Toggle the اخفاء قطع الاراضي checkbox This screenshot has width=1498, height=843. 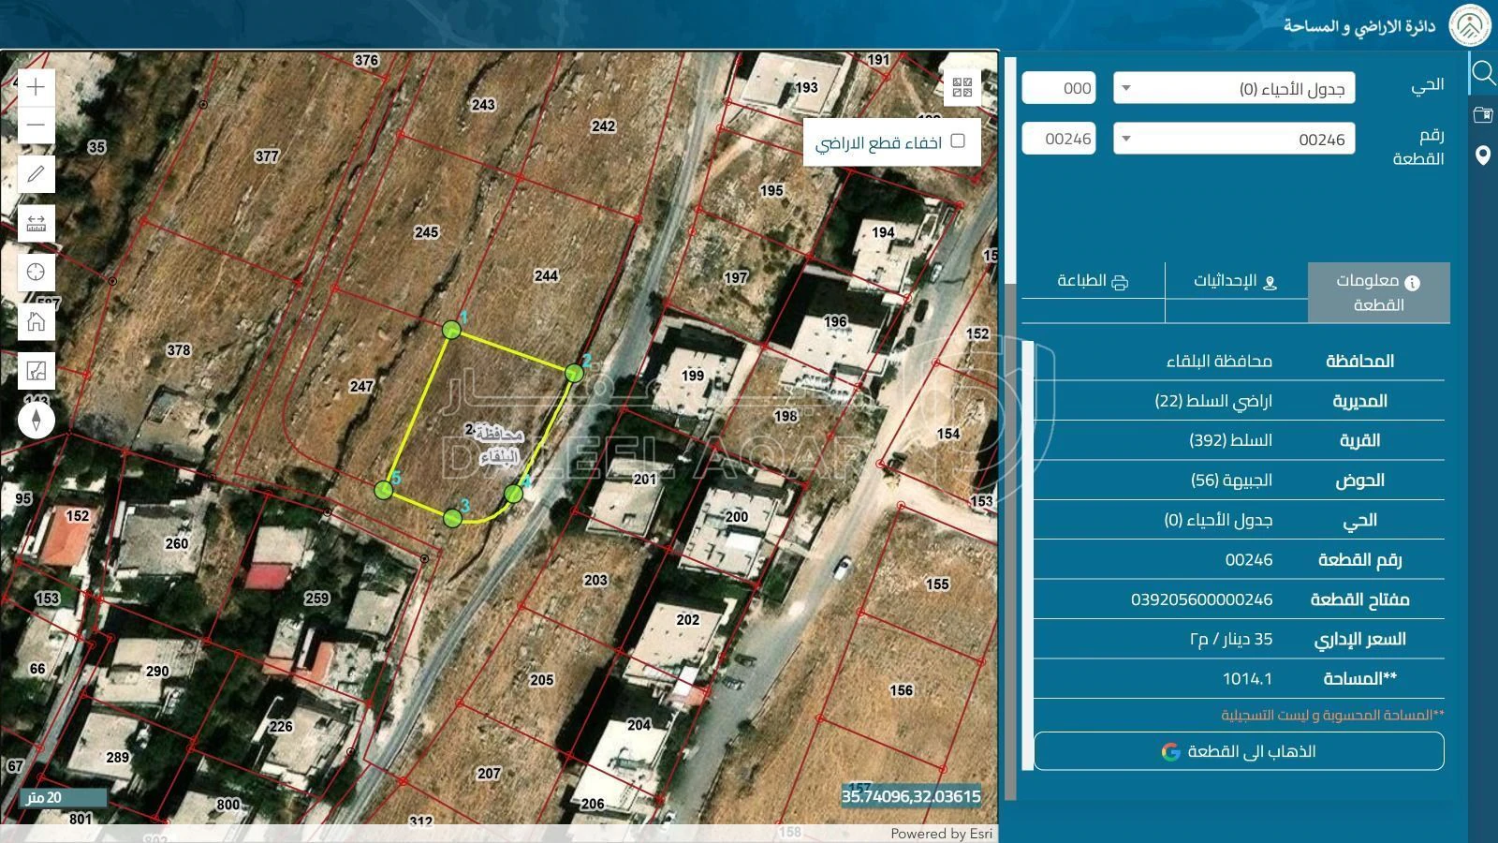click(x=958, y=140)
